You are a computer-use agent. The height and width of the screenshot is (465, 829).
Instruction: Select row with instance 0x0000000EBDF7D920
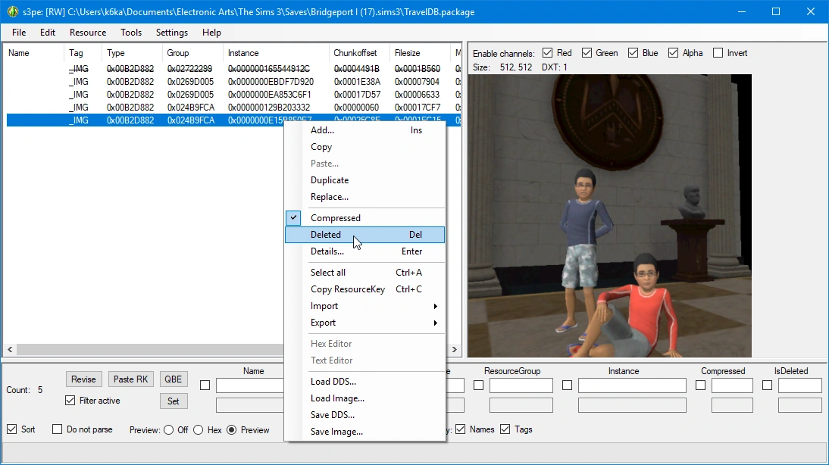(233, 82)
